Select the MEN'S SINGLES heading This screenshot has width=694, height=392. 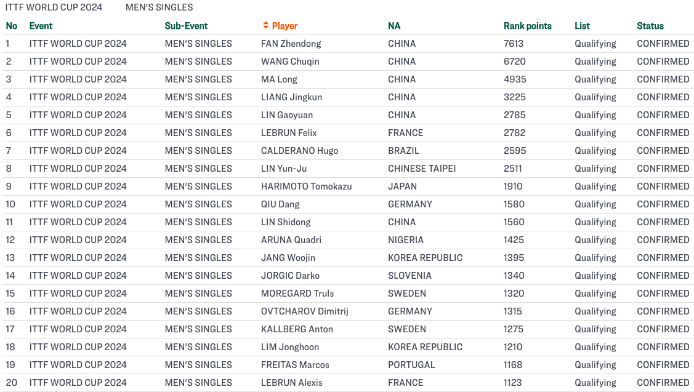(x=159, y=7)
